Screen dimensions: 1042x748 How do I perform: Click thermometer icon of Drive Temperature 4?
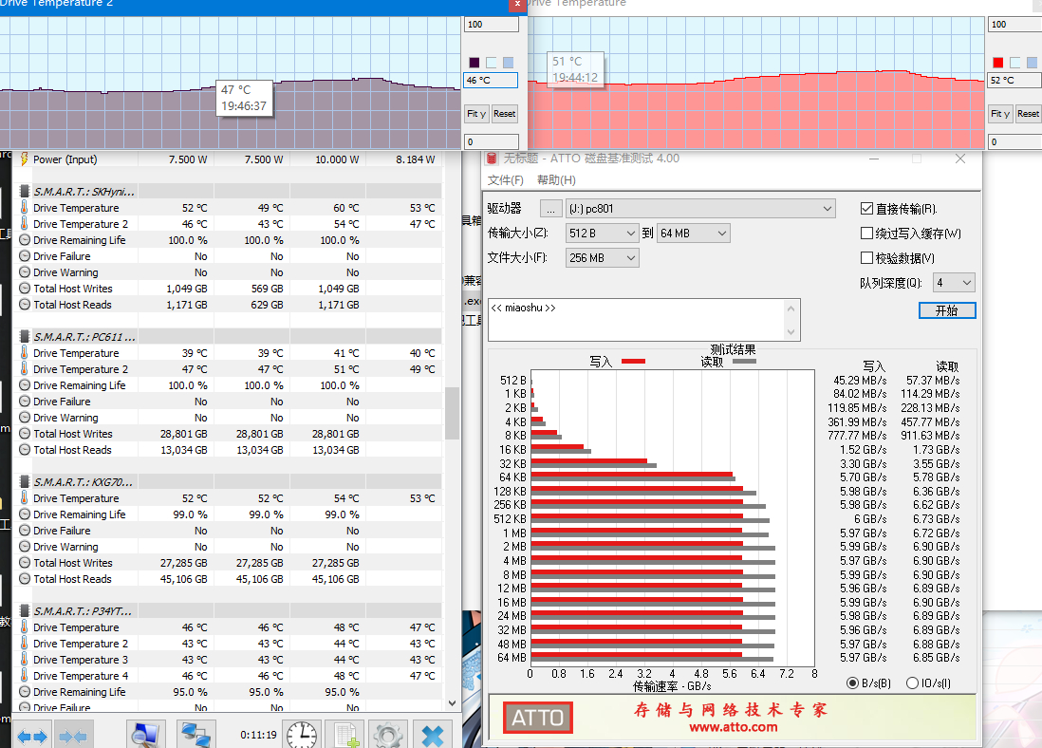(24, 676)
